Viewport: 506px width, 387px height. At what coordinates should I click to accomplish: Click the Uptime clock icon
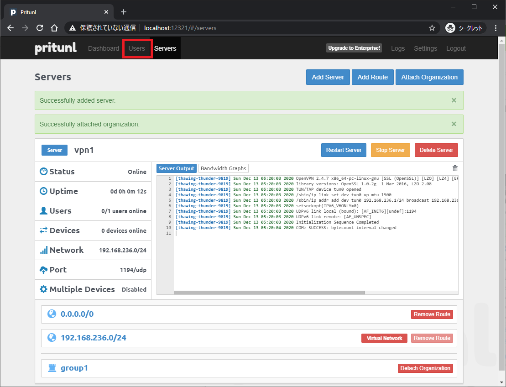pyautogui.click(x=43, y=191)
